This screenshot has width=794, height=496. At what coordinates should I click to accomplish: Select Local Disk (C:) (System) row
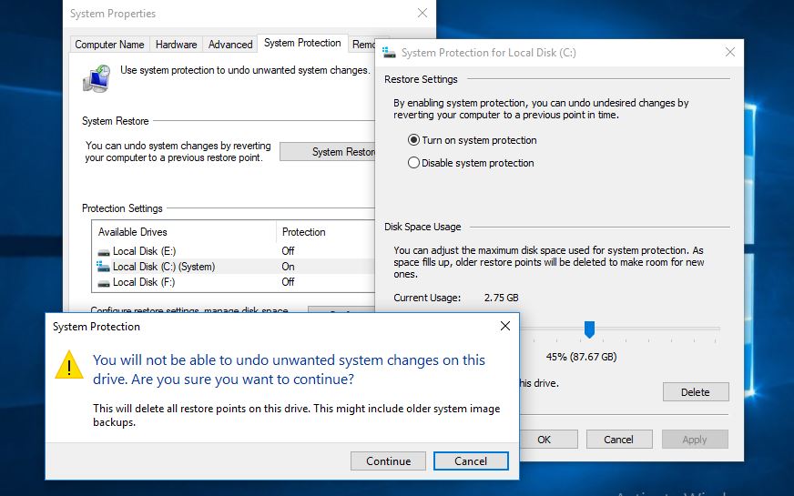[x=234, y=267]
